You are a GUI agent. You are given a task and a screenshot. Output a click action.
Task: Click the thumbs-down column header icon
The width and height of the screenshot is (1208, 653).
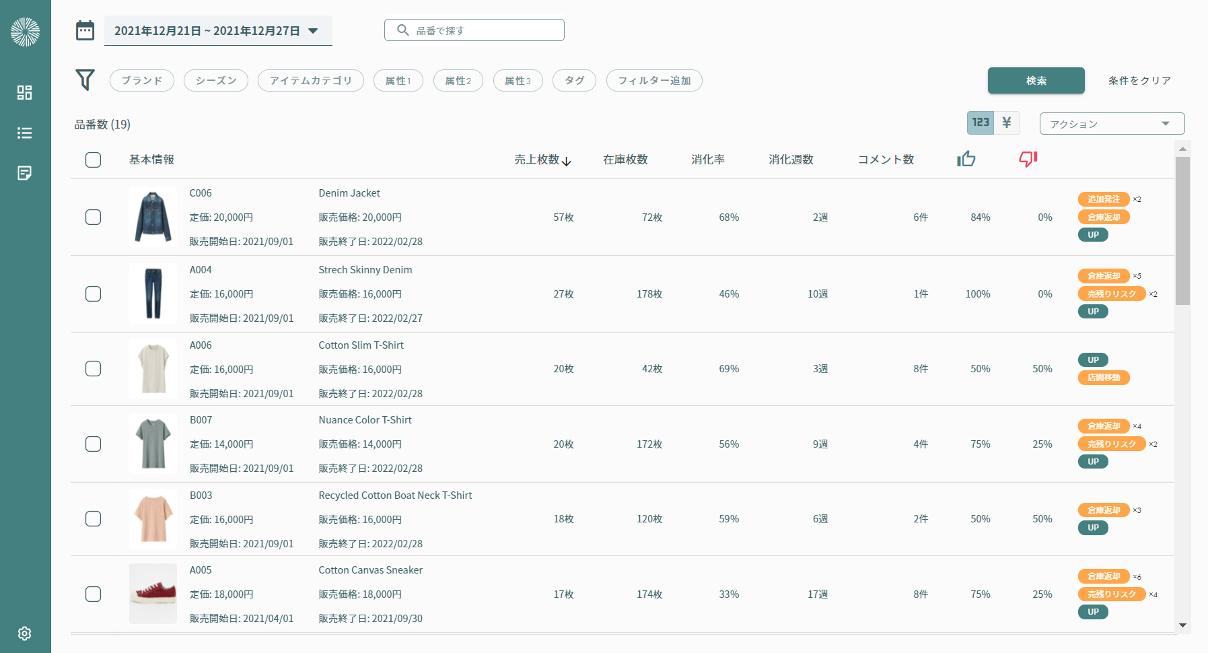[x=1027, y=159]
